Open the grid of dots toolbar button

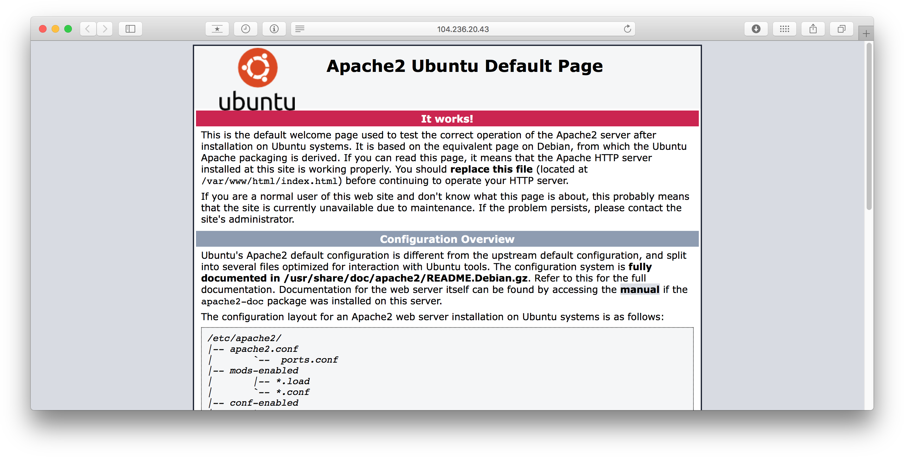pos(784,29)
